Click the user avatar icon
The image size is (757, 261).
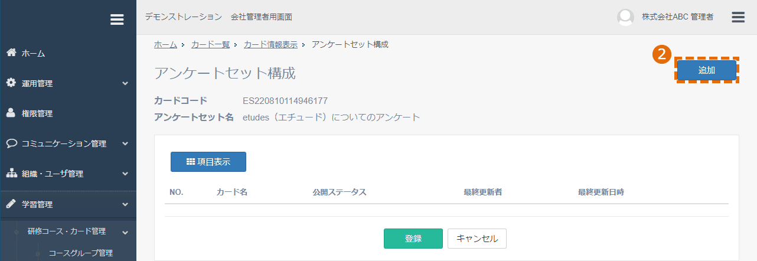point(625,17)
